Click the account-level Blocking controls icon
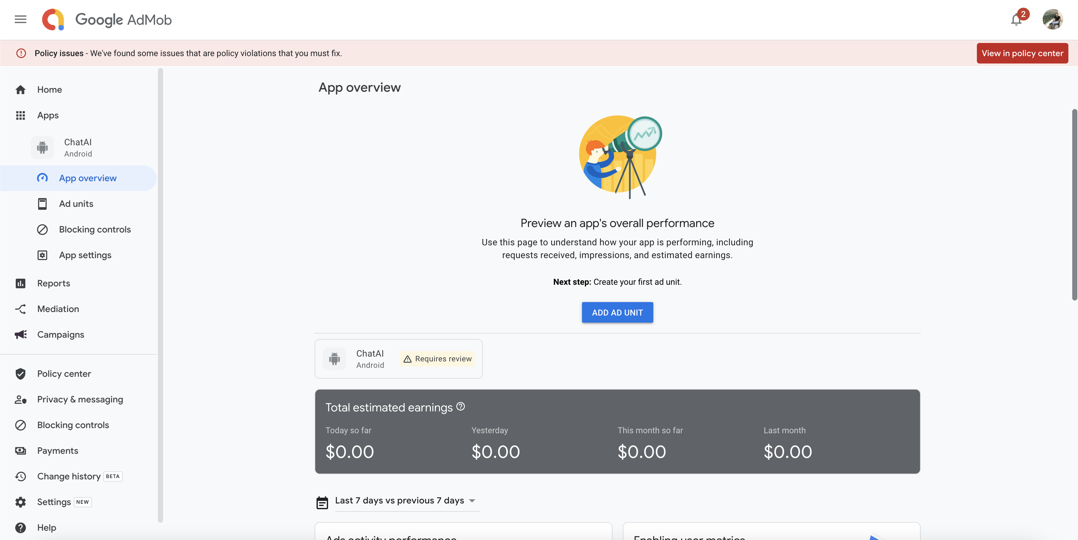The height and width of the screenshot is (540, 1078). tap(21, 425)
